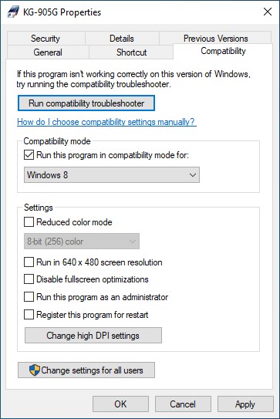Click Run compatibility troubleshooter button
This screenshot has height=419, width=280.
pos(86,103)
